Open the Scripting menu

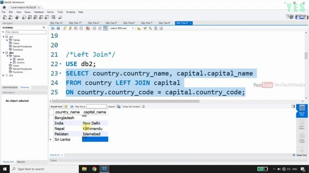[70, 12]
